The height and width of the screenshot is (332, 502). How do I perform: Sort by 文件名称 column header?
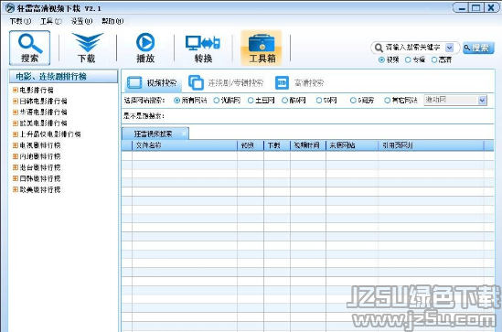pos(185,145)
